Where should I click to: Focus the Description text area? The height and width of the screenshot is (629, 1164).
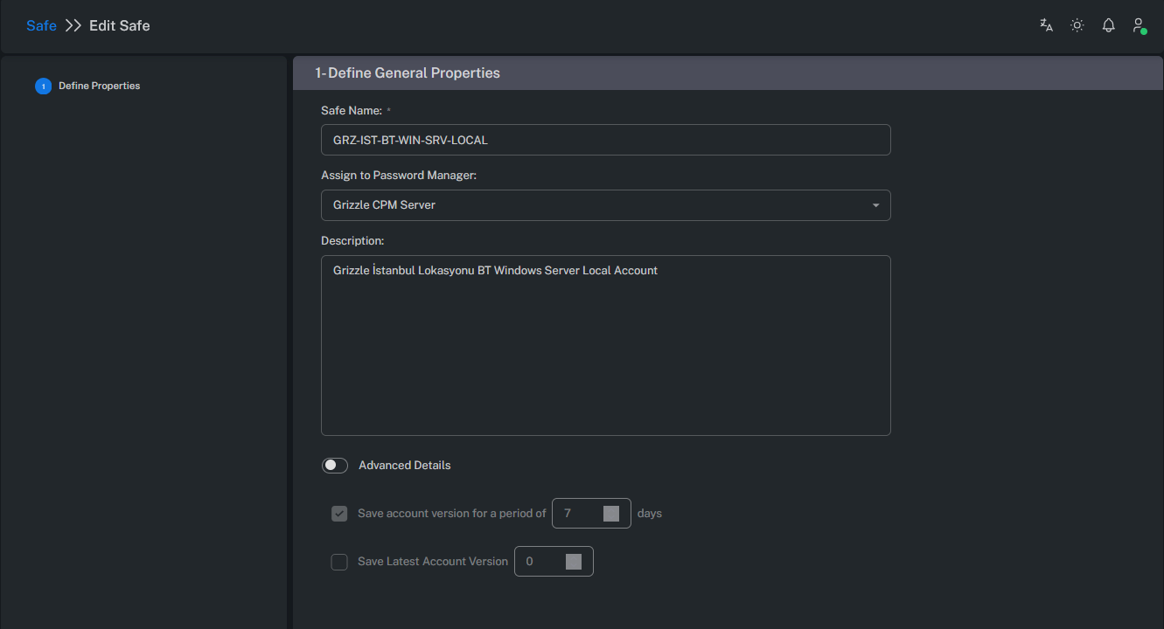pyautogui.click(x=605, y=349)
